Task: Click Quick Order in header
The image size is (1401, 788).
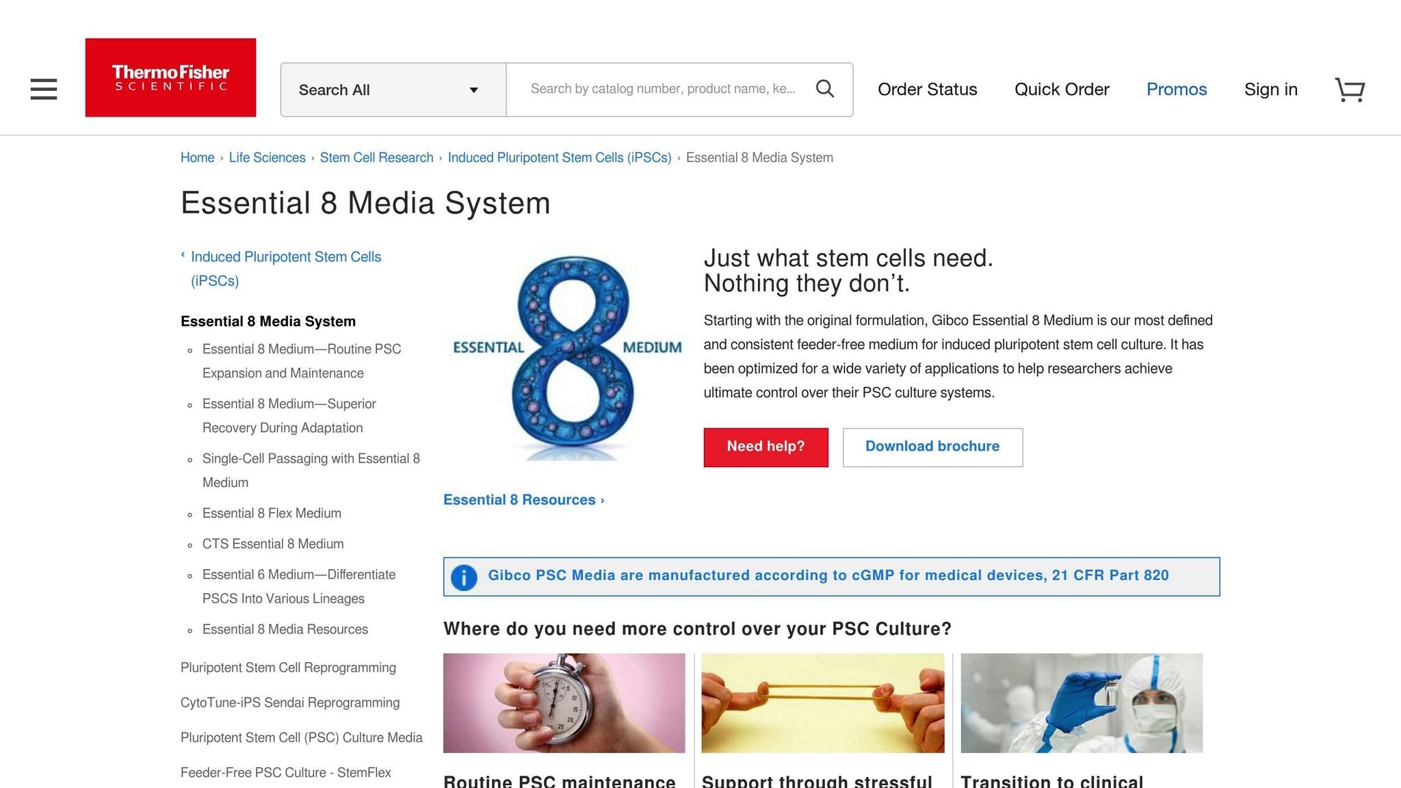Action: click(x=1061, y=90)
